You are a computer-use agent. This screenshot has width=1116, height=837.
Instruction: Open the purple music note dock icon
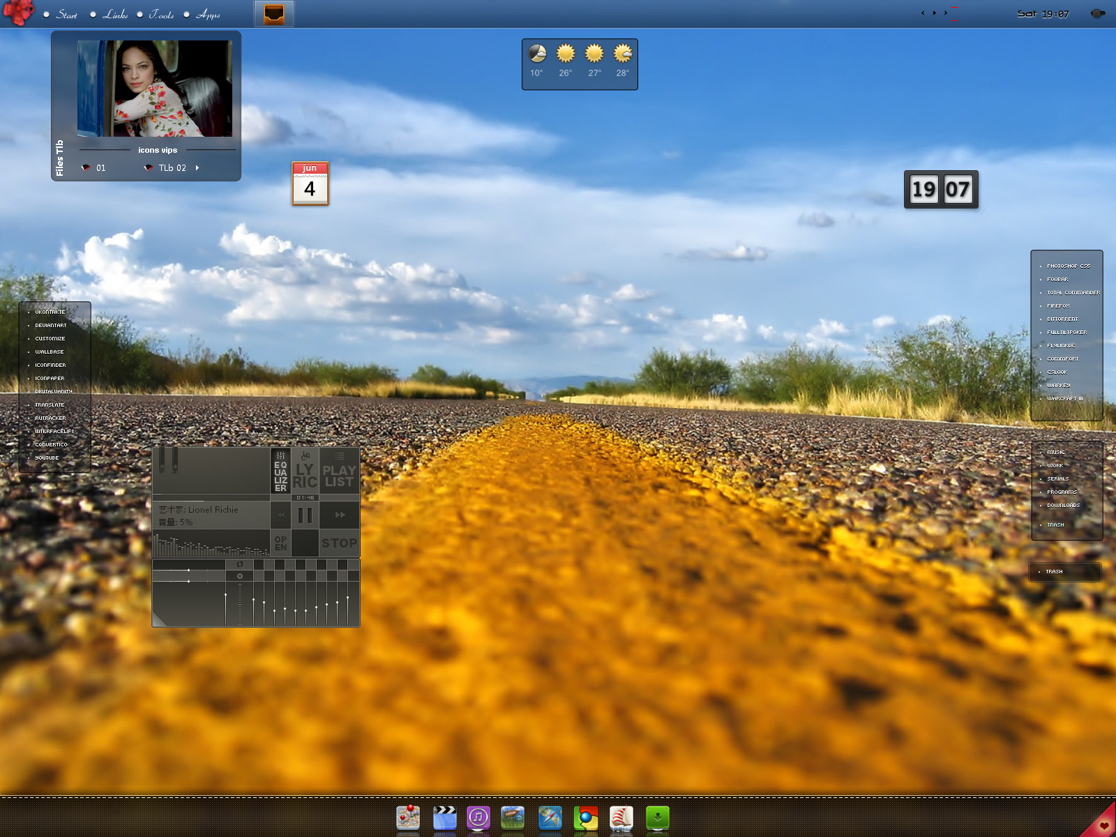pos(478,817)
